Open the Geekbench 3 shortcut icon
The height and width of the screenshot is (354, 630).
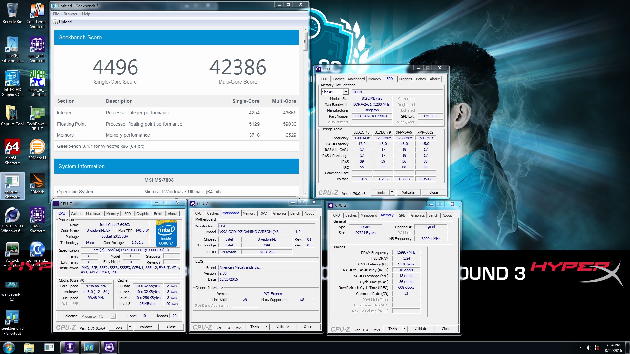[12, 323]
